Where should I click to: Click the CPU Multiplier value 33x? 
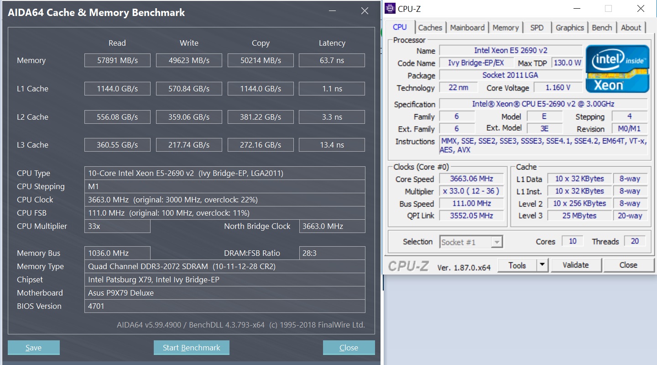pyautogui.click(x=117, y=226)
